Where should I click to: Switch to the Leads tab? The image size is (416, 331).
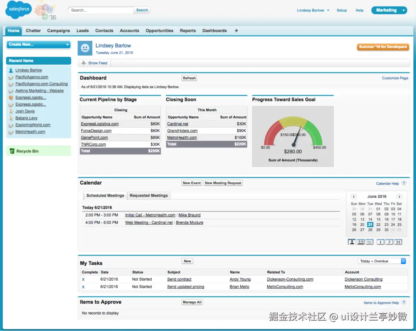coord(82,30)
